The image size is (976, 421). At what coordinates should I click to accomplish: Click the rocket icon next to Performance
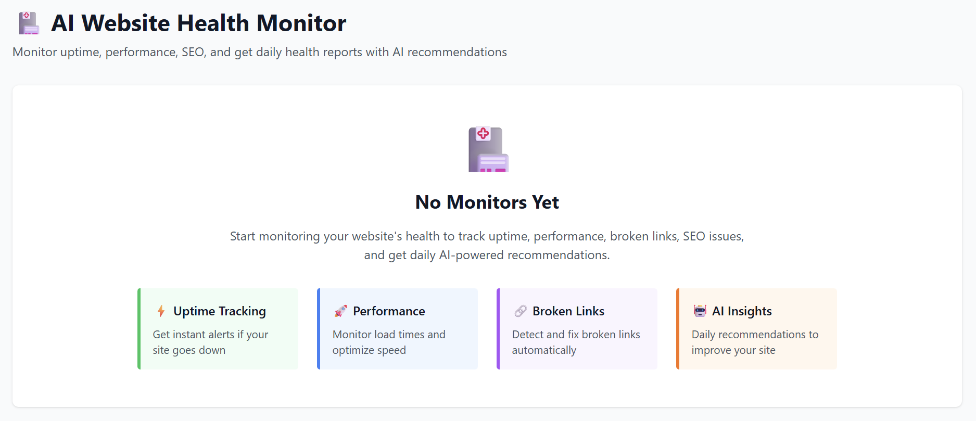[x=340, y=311]
